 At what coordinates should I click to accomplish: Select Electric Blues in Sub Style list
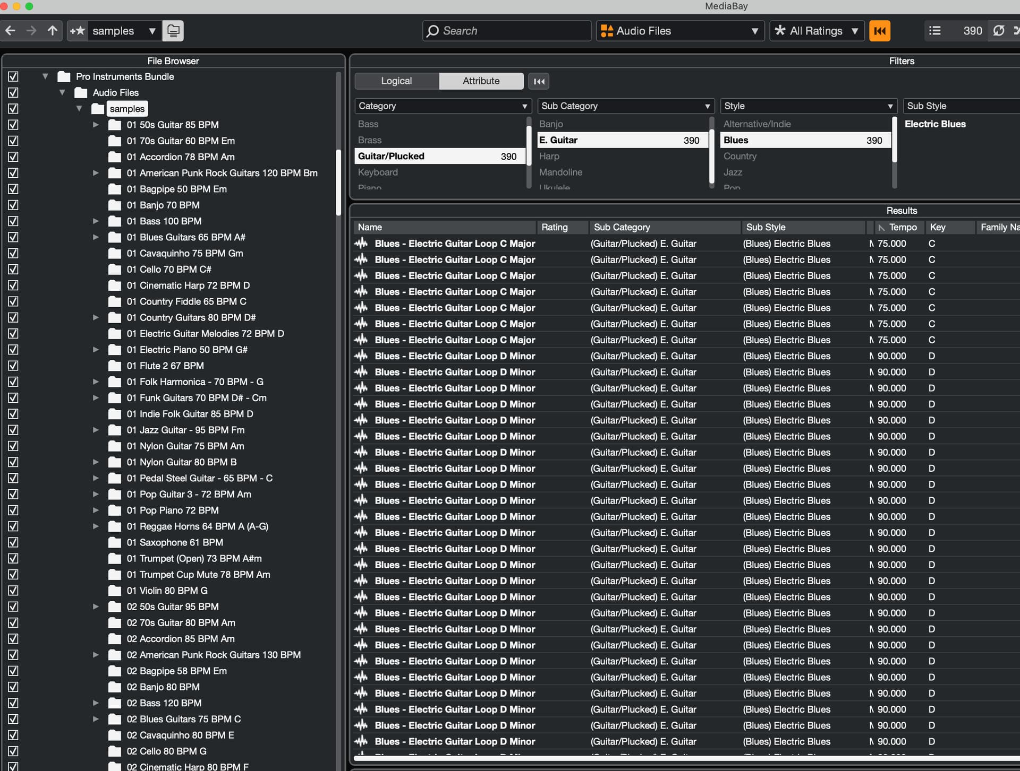point(935,124)
